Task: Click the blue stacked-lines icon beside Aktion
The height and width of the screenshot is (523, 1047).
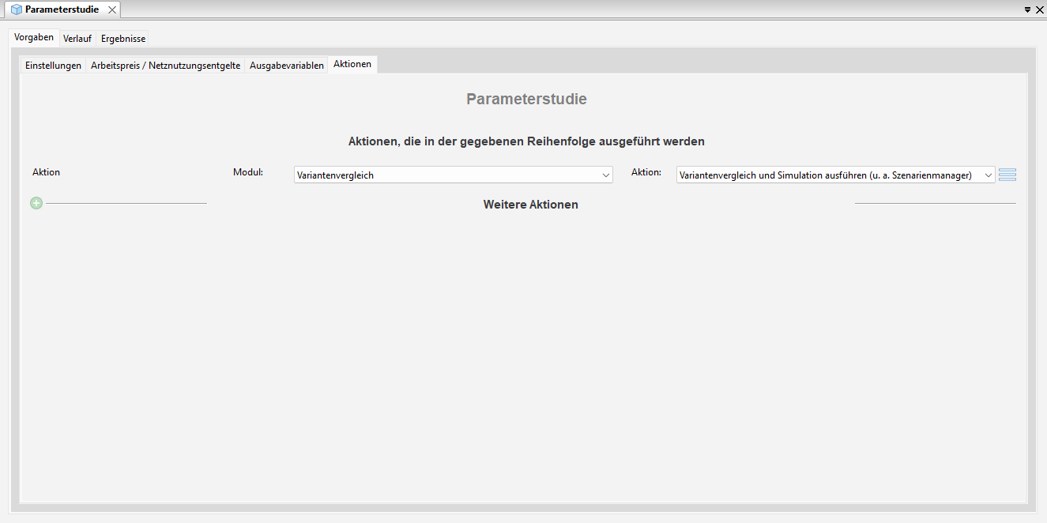Action: tap(1007, 175)
